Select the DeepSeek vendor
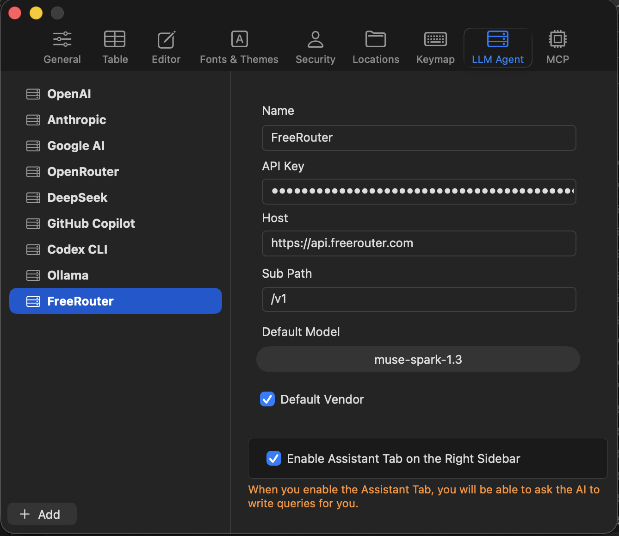This screenshot has height=536, width=619. coord(116,198)
